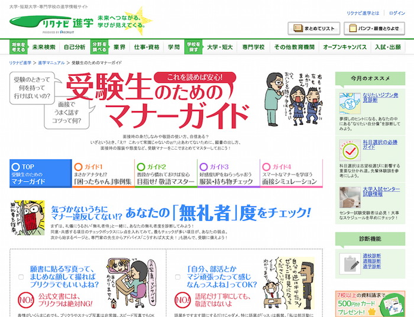Click the リクナビ進学 green logo

51,23
